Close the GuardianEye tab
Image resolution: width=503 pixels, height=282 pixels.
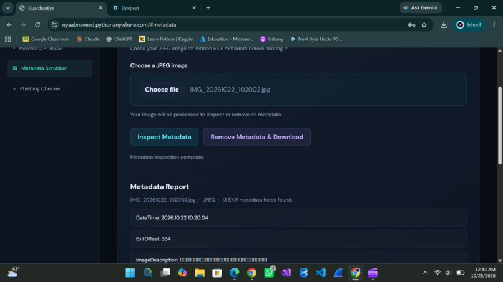click(100, 8)
